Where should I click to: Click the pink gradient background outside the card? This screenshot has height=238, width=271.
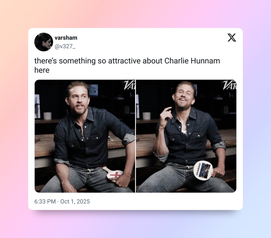pyautogui.click(x=14, y=121)
